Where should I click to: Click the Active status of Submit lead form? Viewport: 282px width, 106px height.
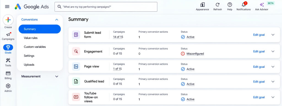tap(191, 37)
